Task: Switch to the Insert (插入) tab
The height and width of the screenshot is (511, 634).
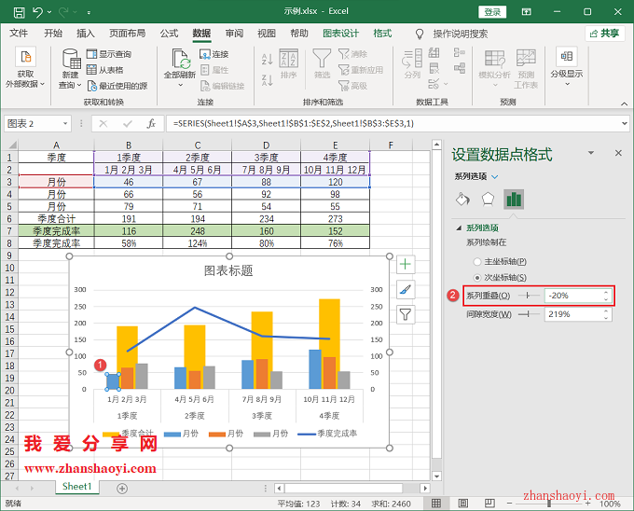Action: click(x=86, y=34)
